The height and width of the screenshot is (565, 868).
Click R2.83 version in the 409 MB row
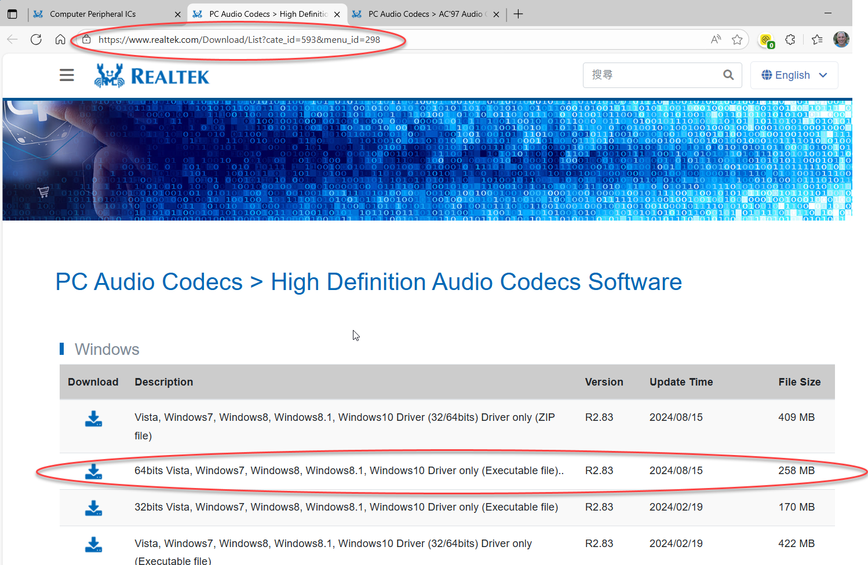coord(599,417)
